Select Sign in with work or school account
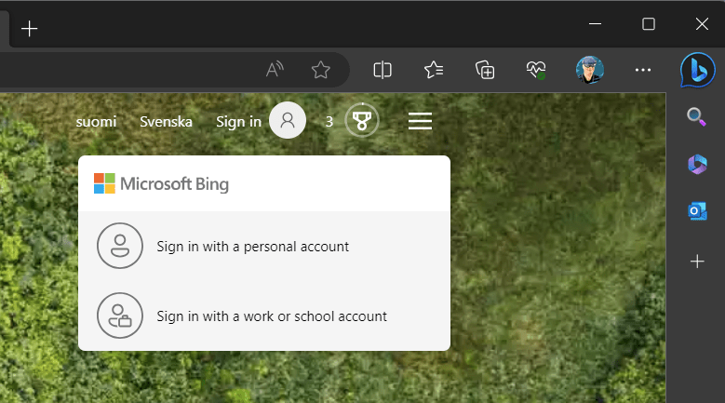This screenshot has height=403, width=725. pyautogui.click(x=271, y=316)
